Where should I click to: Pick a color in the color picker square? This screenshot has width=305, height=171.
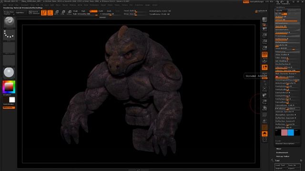pos(9,87)
